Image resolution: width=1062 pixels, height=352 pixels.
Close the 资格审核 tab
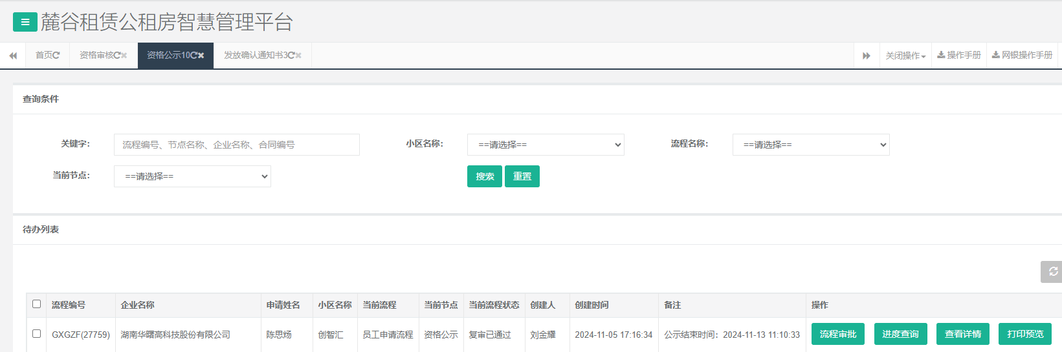point(124,56)
